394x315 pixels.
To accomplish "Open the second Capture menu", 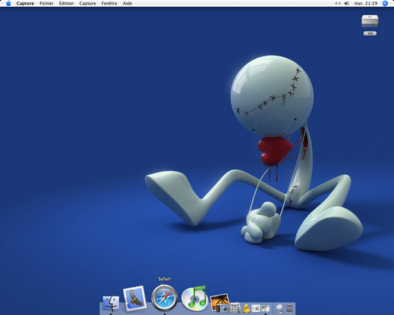I will pyautogui.click(x=87, y=3).
